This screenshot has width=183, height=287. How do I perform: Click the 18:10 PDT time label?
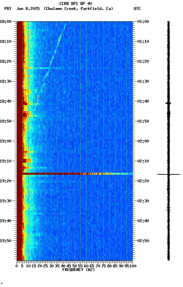(x=6, y=42)
